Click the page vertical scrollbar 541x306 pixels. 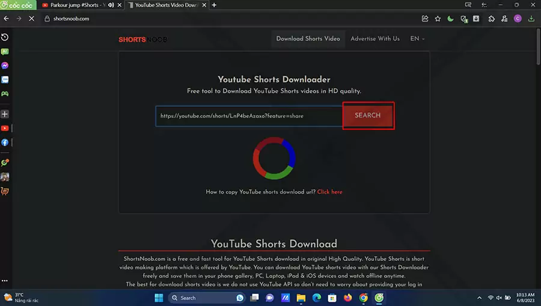pos(538,46)
